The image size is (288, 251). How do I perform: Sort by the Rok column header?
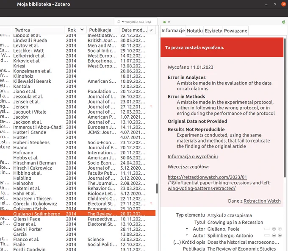point(72,30)
